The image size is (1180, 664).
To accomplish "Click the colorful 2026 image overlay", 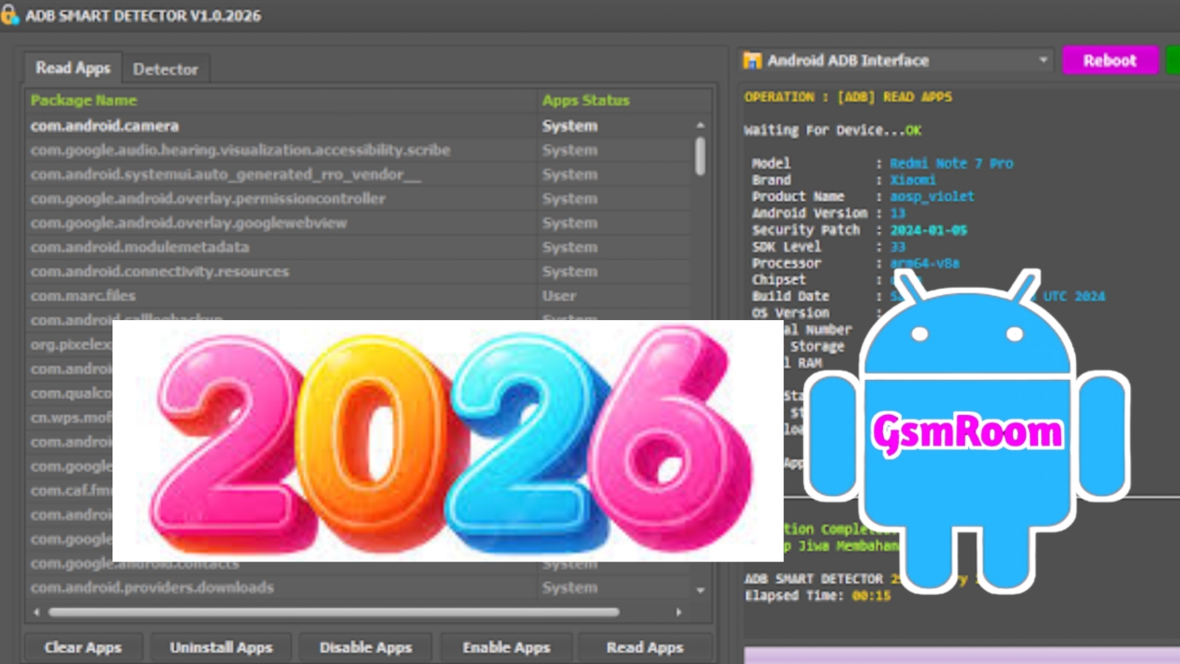I will [447, 441].
